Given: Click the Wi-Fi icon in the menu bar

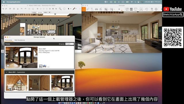Looking at the screenshot, I should 132,2.
